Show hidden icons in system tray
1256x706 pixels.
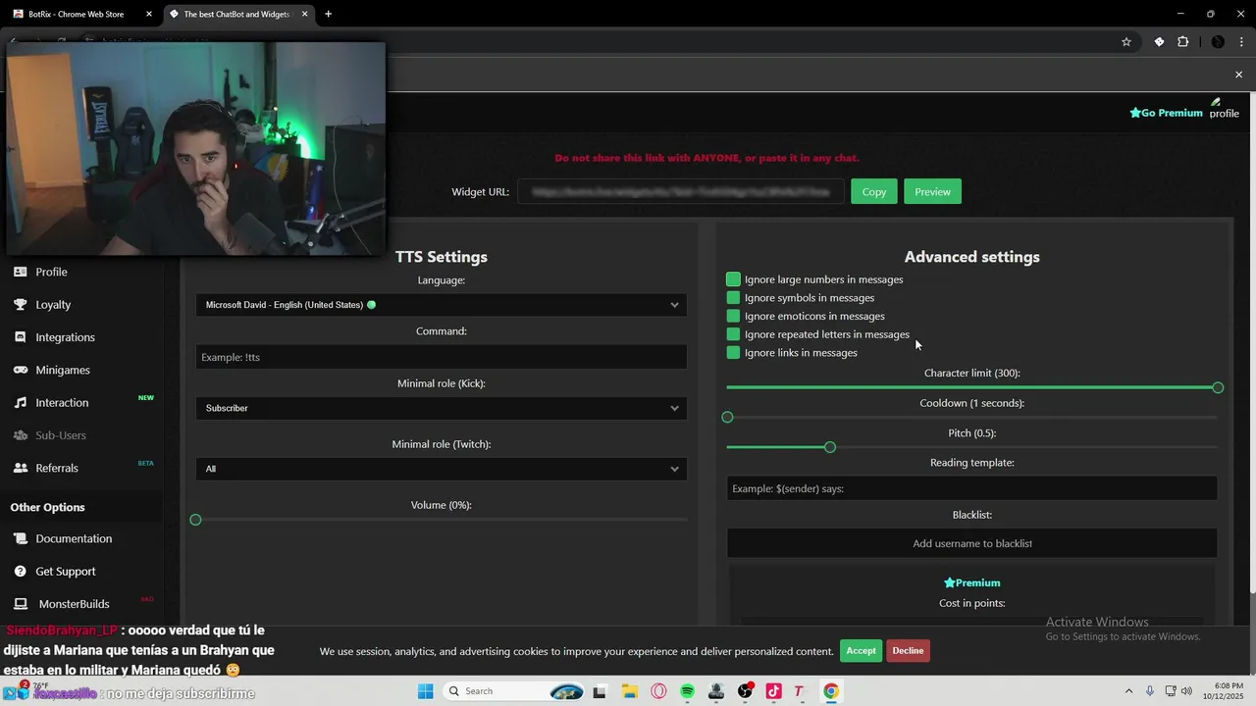(1129, 691)
